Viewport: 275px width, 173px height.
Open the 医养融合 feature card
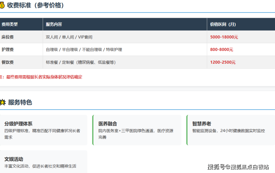(137, 130)
